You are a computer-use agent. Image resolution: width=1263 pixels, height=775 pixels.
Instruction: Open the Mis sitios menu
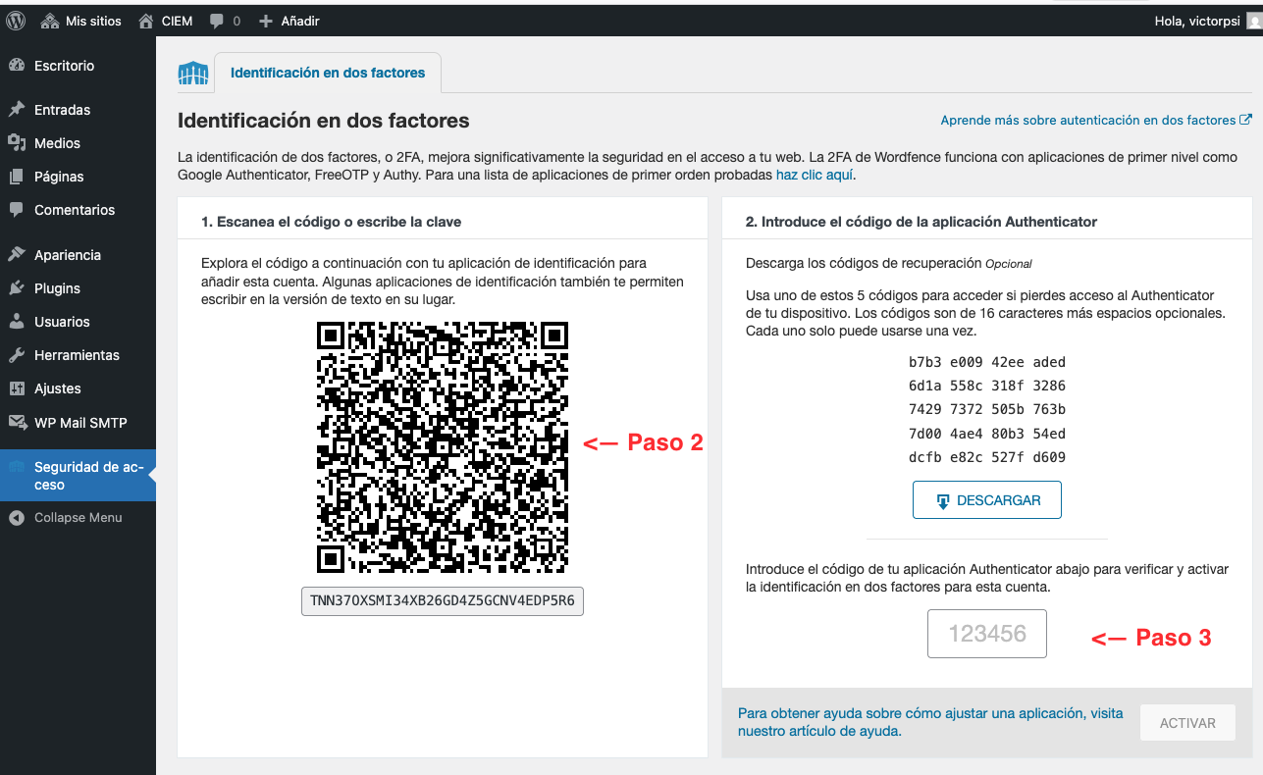click(x=81, y=21)
